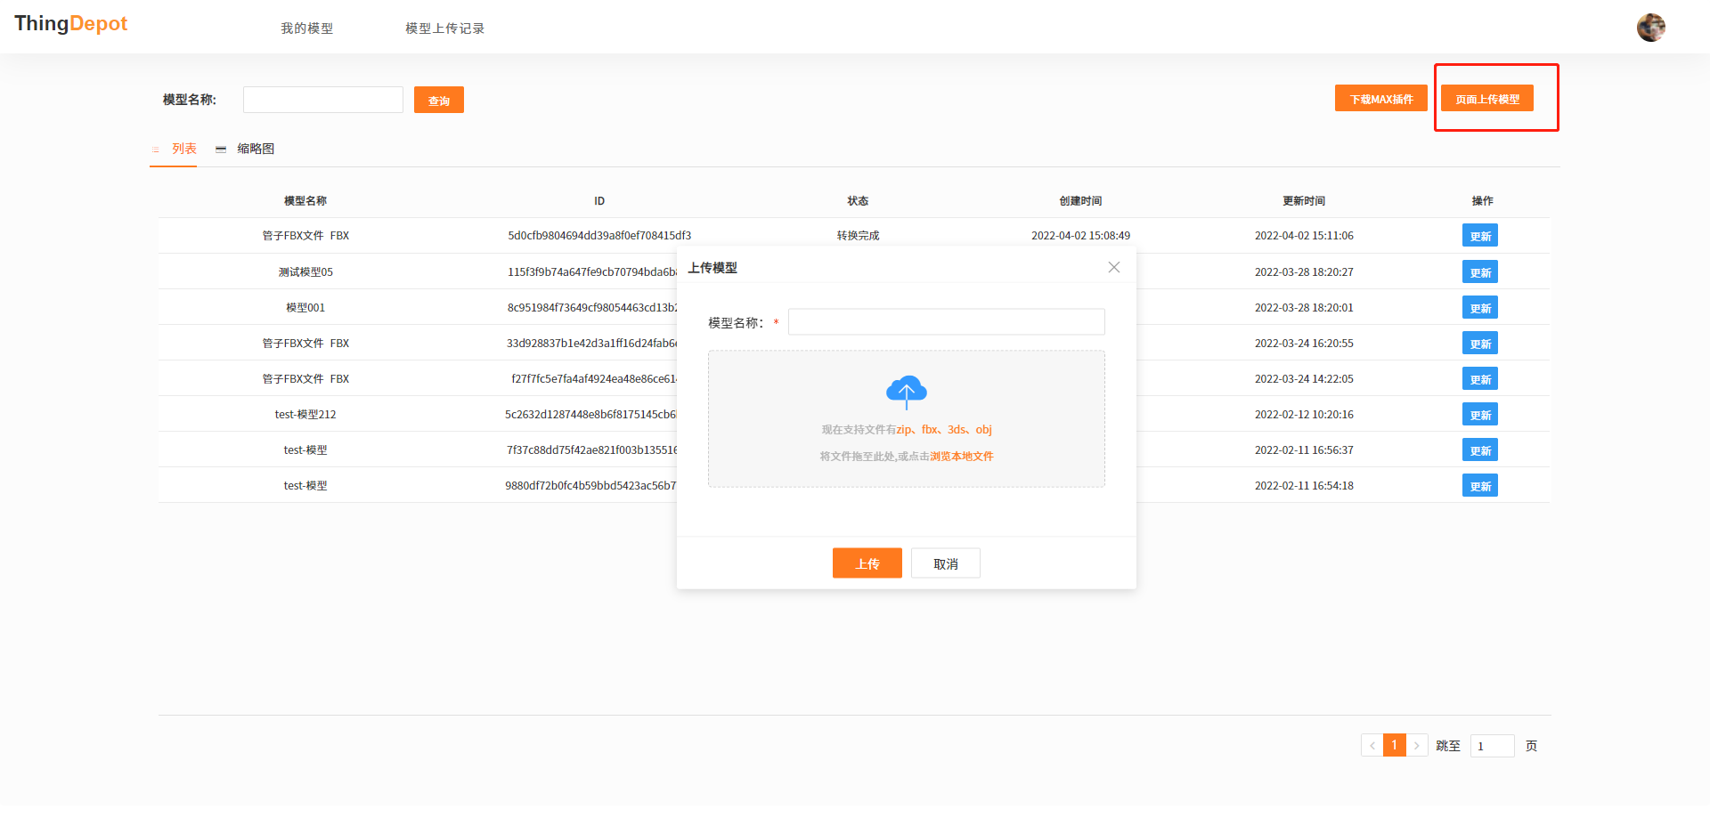Confirm upload with the 上传 button

point(867,563)
